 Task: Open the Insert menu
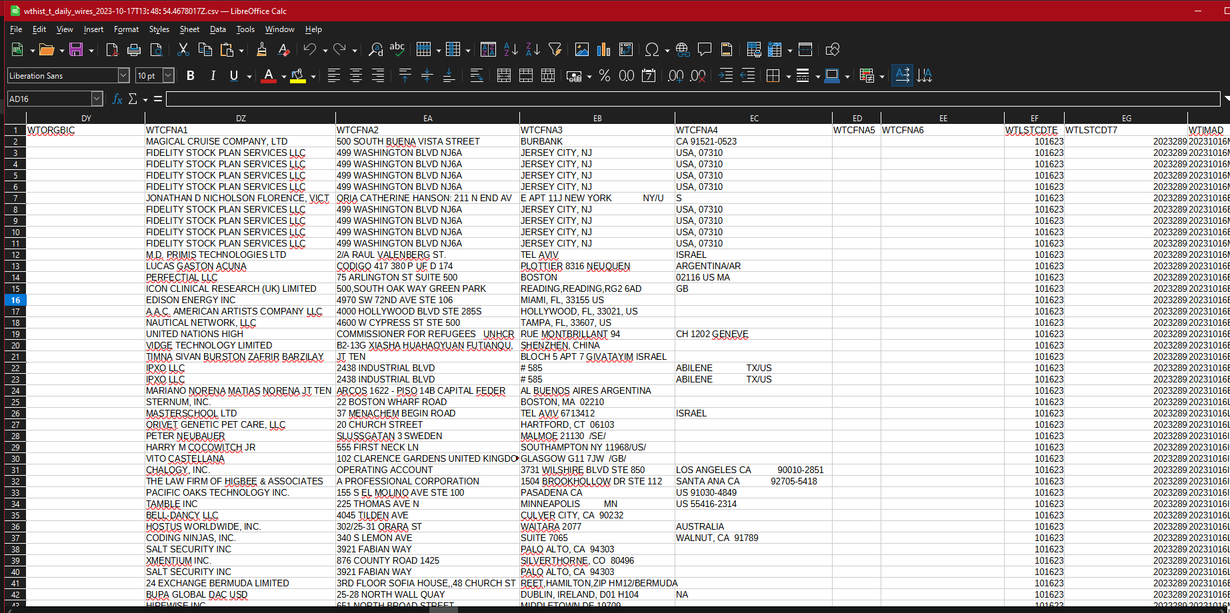click(93, 29)
